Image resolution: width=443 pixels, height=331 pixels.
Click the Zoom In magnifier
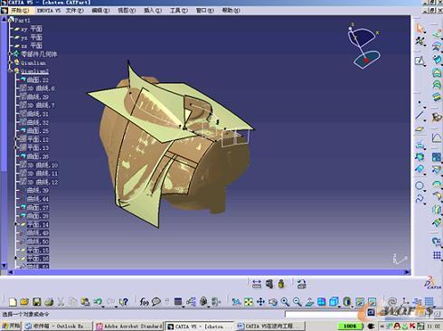pyautogui.click(x=285, y=301)
